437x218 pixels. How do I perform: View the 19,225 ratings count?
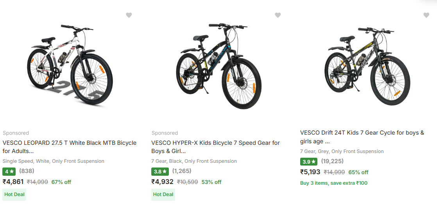tap(332, 161)
